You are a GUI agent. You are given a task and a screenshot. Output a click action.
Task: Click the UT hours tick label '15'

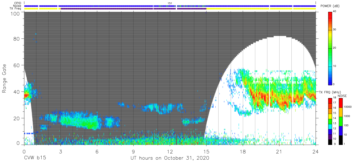(x=206, y=151)
